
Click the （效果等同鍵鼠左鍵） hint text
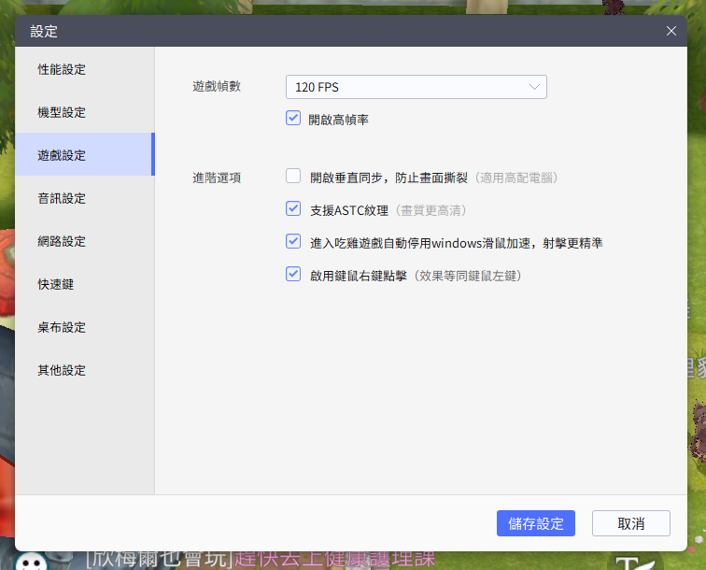[467, 276]
